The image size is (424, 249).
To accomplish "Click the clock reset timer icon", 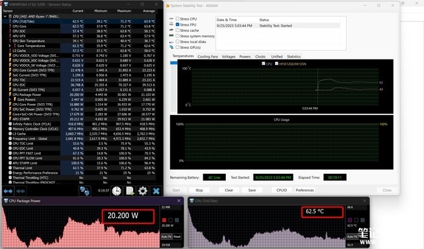I will (117, 191).
